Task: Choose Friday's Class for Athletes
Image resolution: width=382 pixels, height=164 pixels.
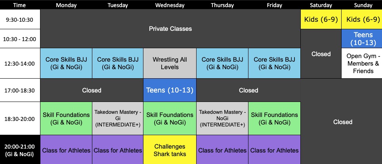Action: click(274, 150)
